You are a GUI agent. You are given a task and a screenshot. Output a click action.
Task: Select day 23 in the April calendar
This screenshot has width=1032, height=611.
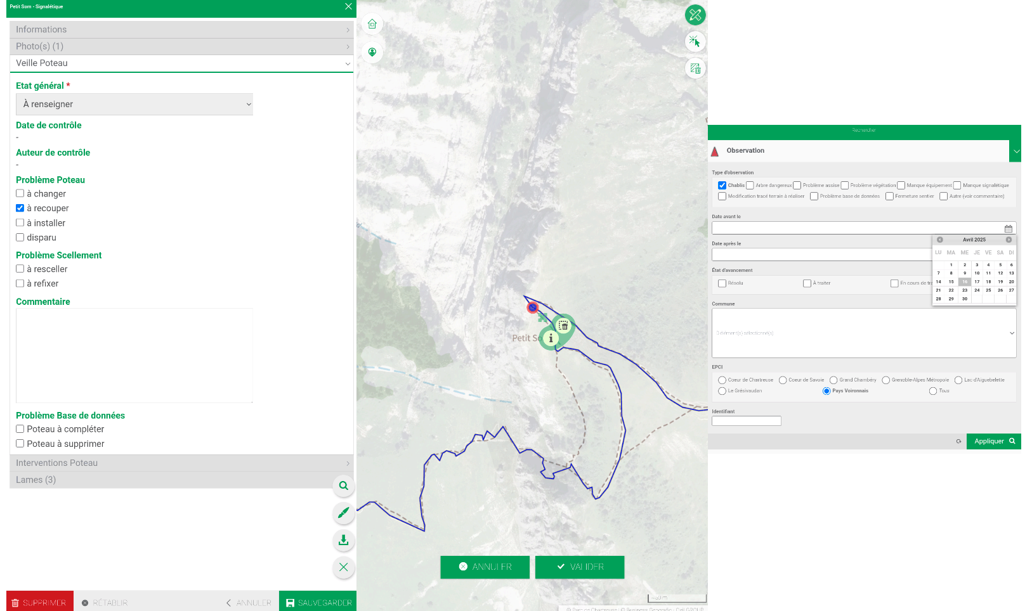click(965, 290)
